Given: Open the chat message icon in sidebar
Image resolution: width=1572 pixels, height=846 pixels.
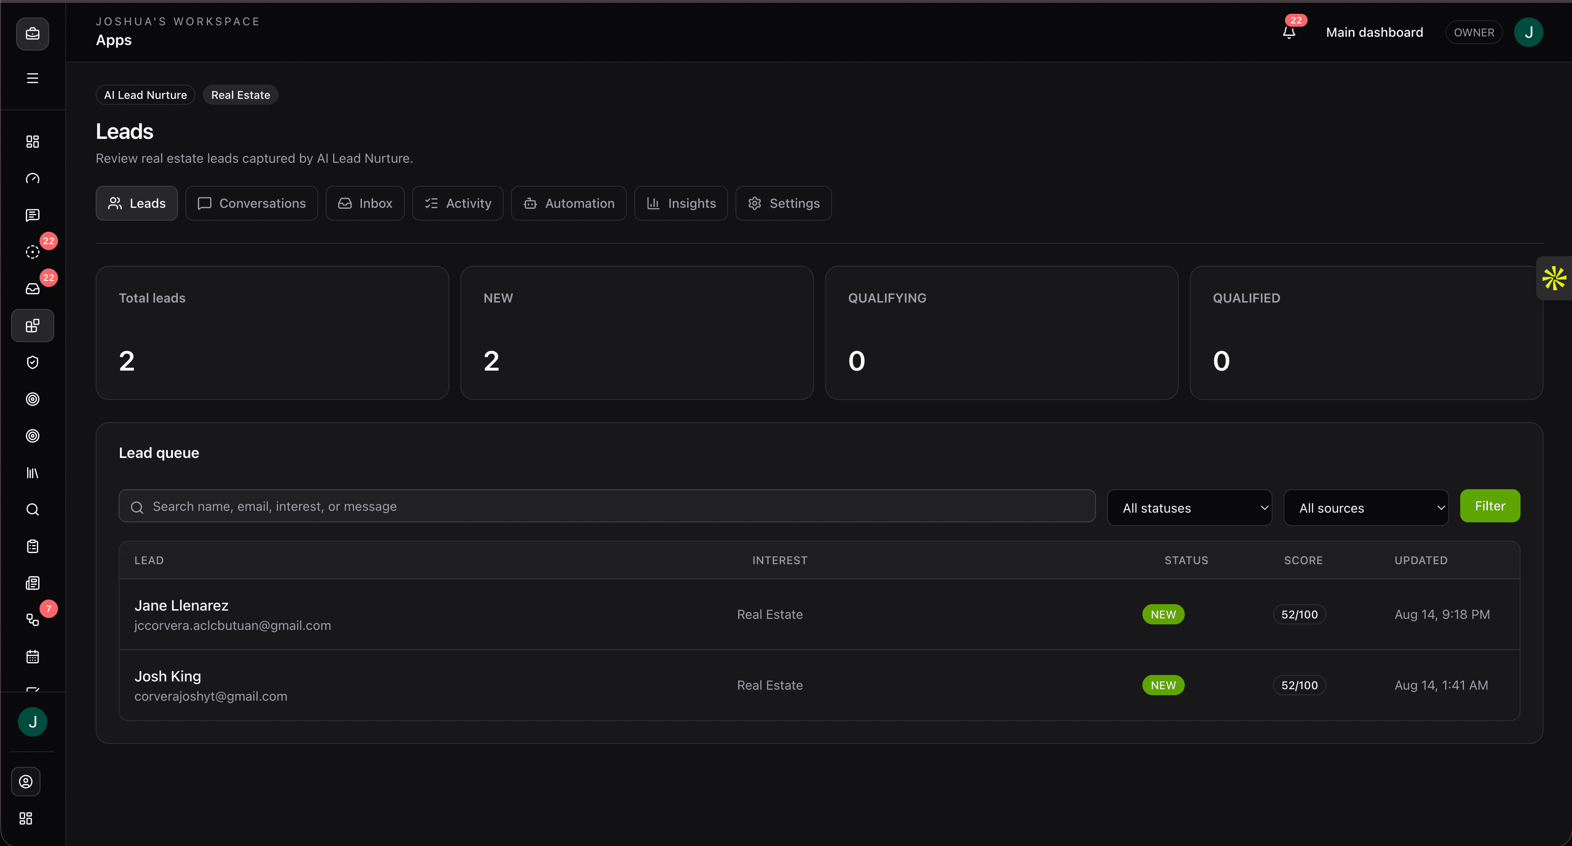Looking at the screenshot, I should (x=32, y=215).
